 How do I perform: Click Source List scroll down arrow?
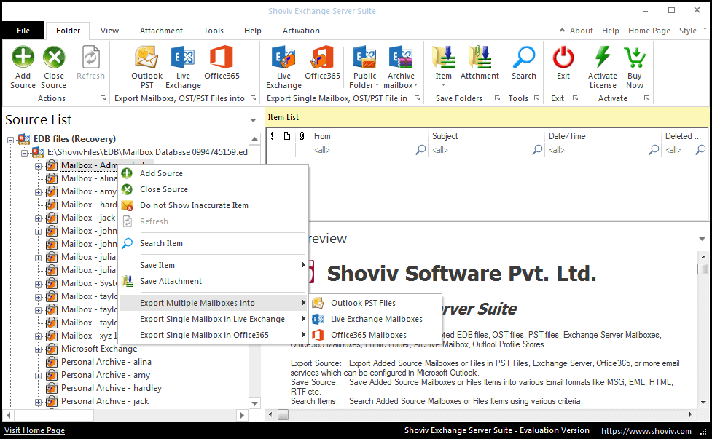coord(254,403)
